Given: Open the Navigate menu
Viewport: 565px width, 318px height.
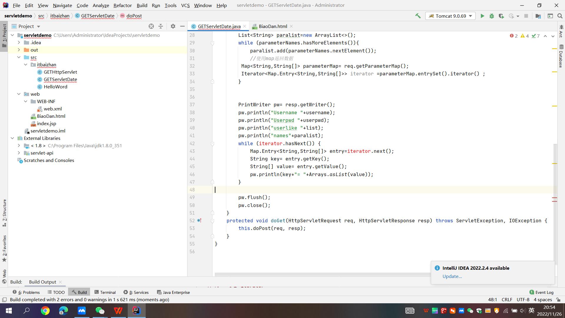Looking at the screenshot, I should click(62, 5).
